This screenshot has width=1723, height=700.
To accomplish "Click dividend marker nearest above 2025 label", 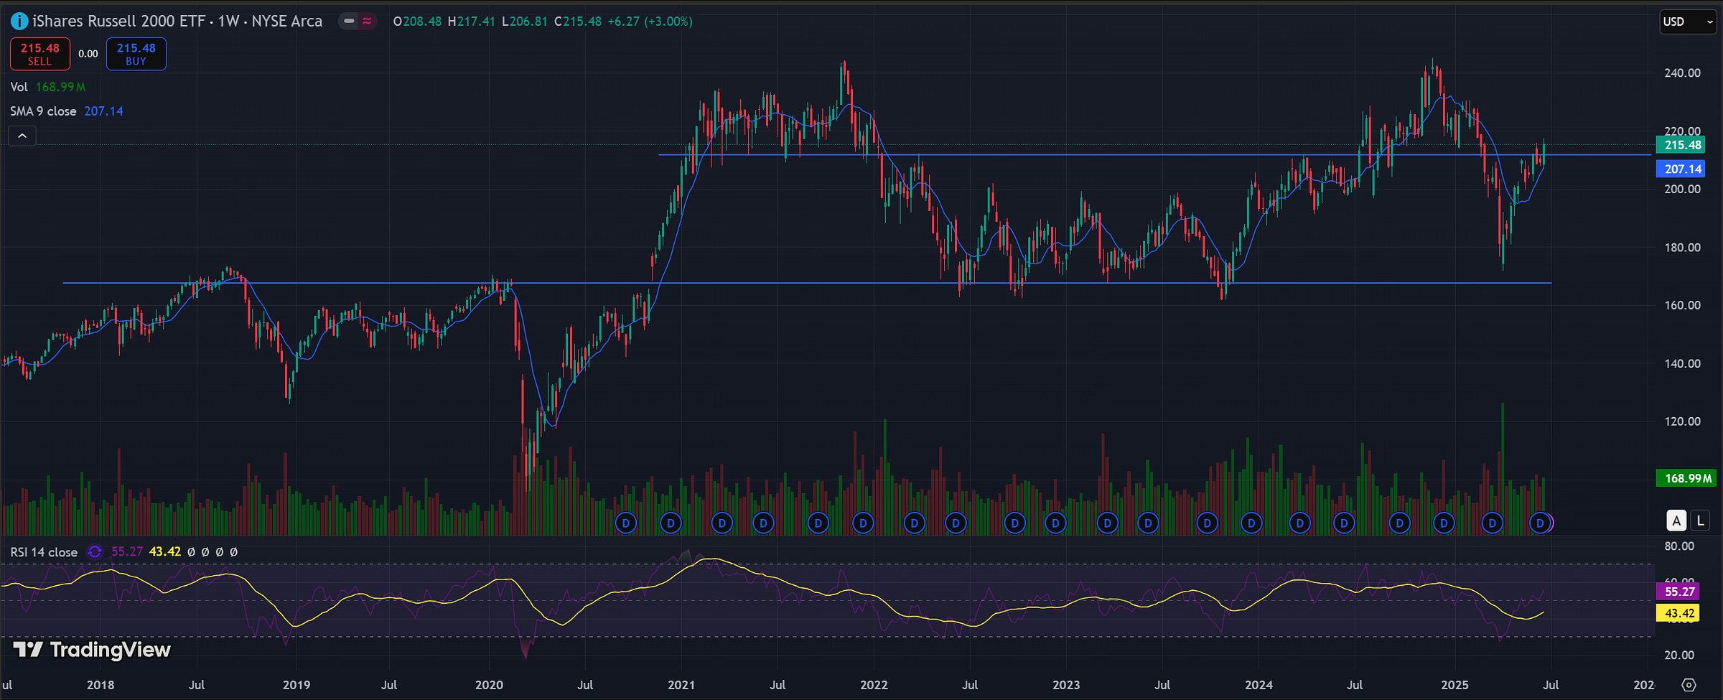I will coord(1444,523).
